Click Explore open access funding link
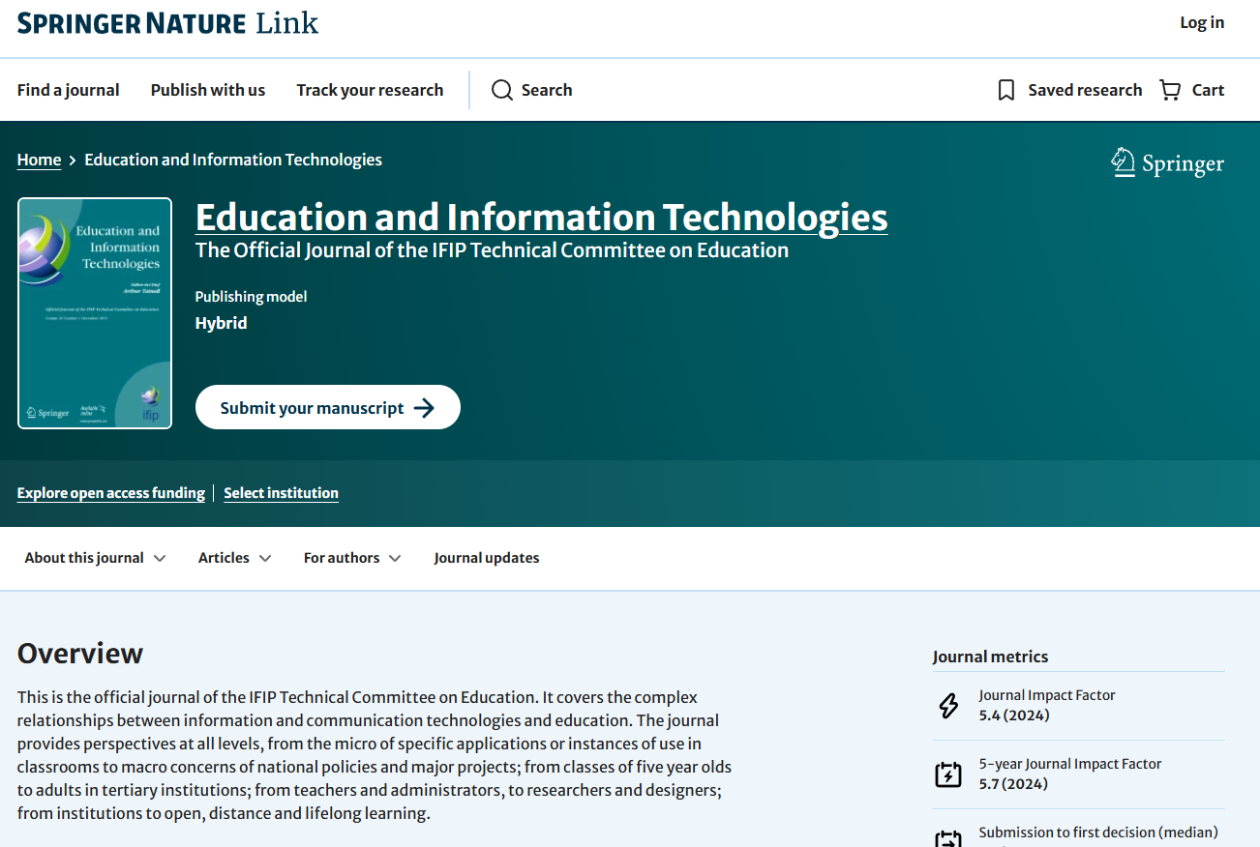The image size is (1260, 847). pyautogui.click(x=111, y=493)
